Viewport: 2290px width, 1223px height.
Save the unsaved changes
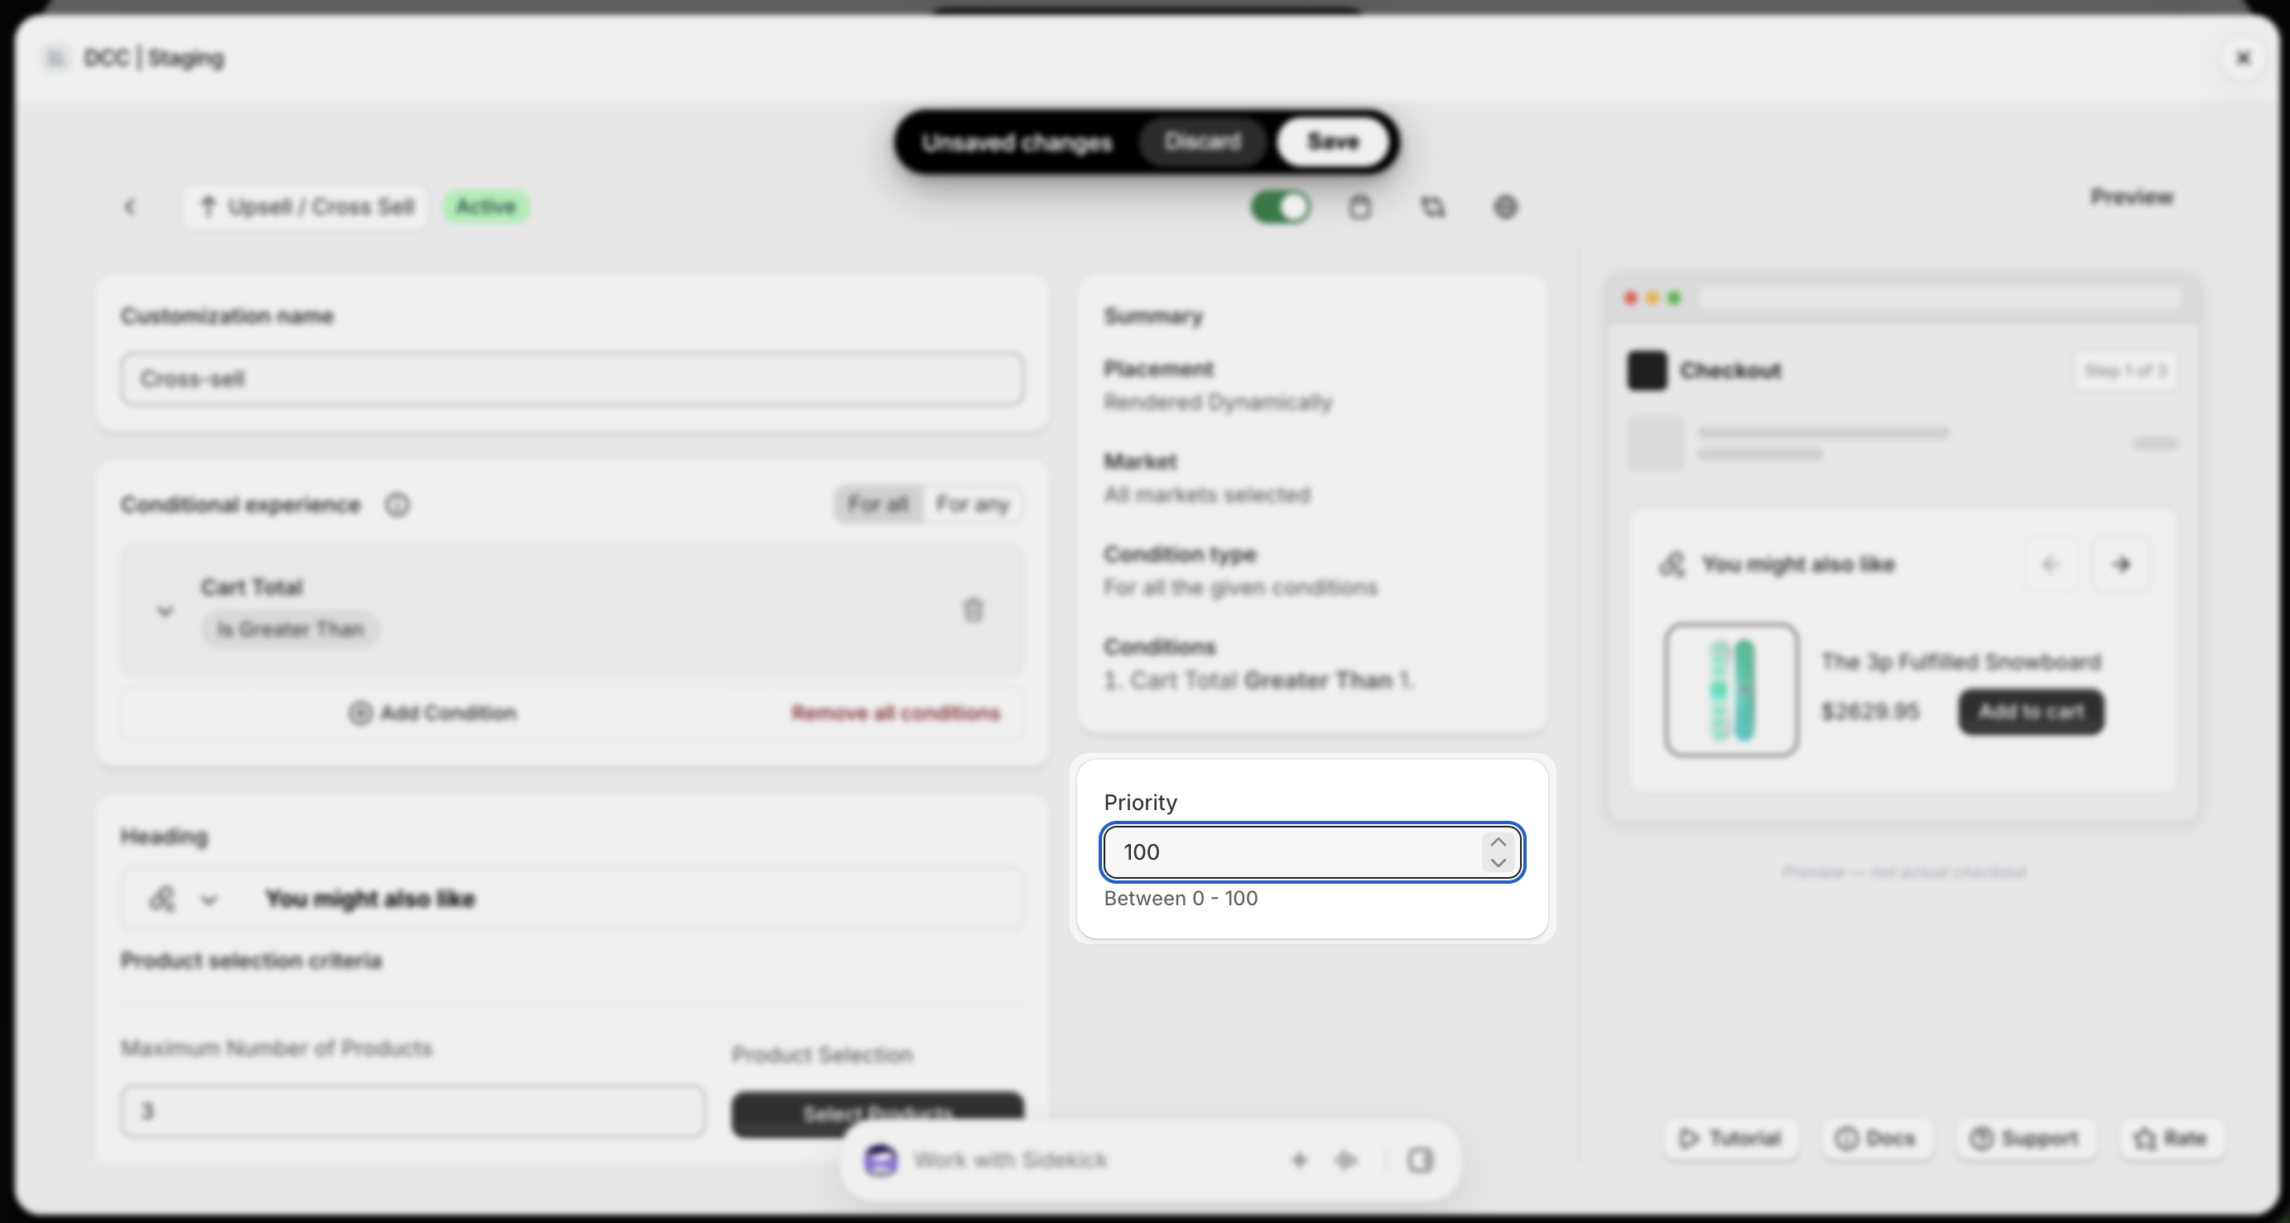1333,141
